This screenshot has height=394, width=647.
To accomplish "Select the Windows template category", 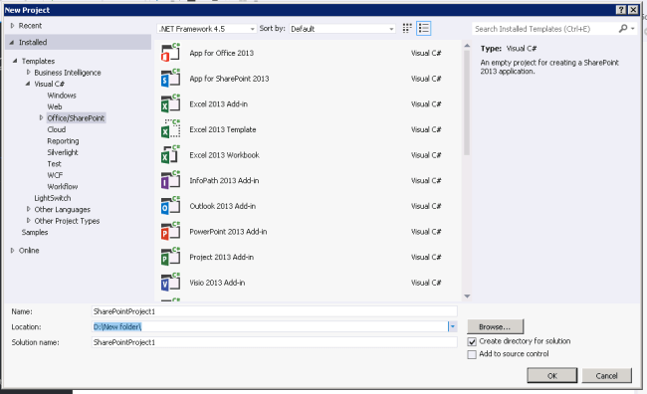I will point(62,96).
